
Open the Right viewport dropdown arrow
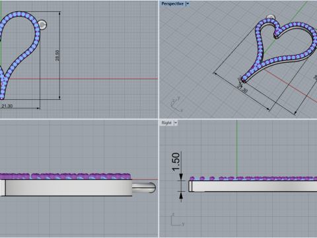[176, 123]
